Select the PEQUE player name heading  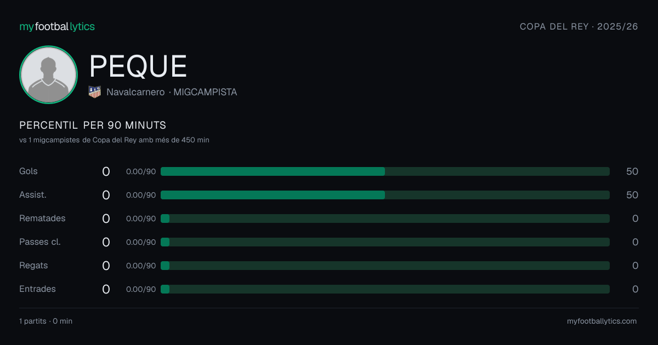click(138, 66)
